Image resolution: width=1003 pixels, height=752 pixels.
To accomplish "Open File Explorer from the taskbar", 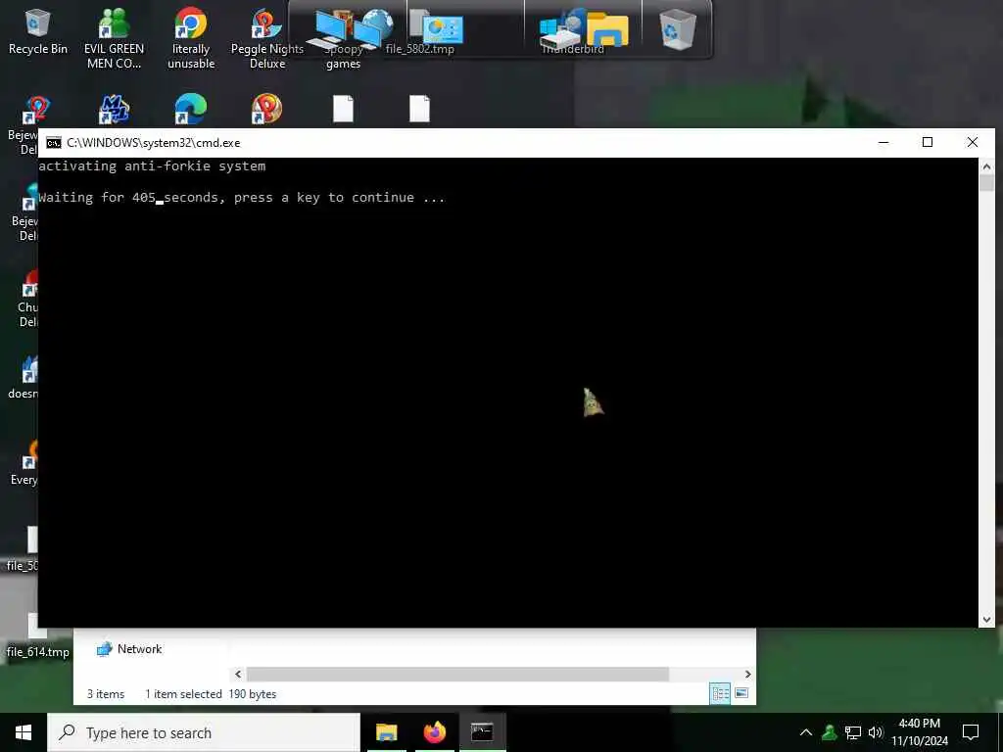I will coord(386,732).
